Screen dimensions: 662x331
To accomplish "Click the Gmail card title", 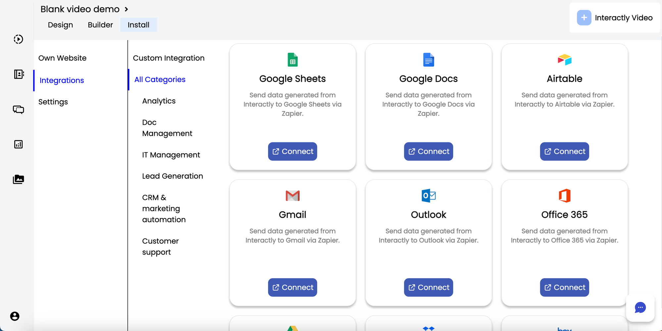I will [293, 215].
